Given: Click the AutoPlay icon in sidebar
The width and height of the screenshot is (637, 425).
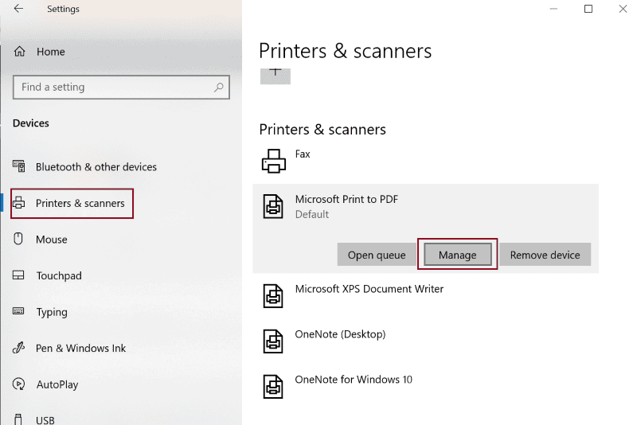Looking at the screenshot, I should coord(18,384).
